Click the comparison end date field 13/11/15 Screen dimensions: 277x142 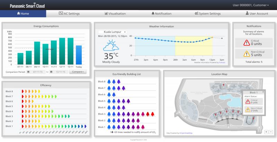coord(59,72)
